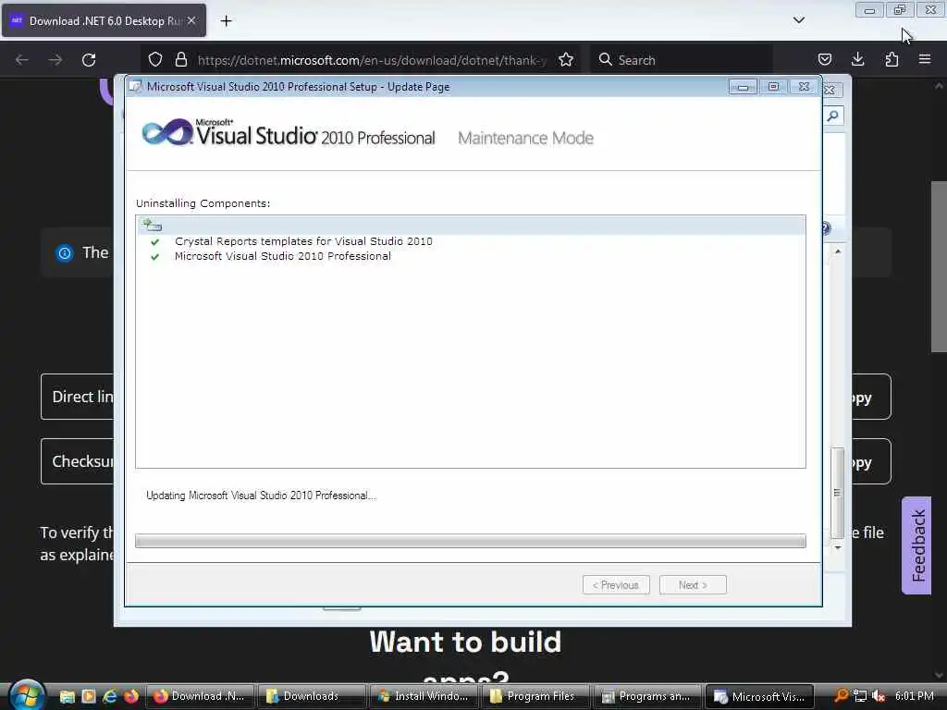The width and height of the screenshot is (947, 710).
Task: Click the Next button in setup
Action: (x=693, y=584)
